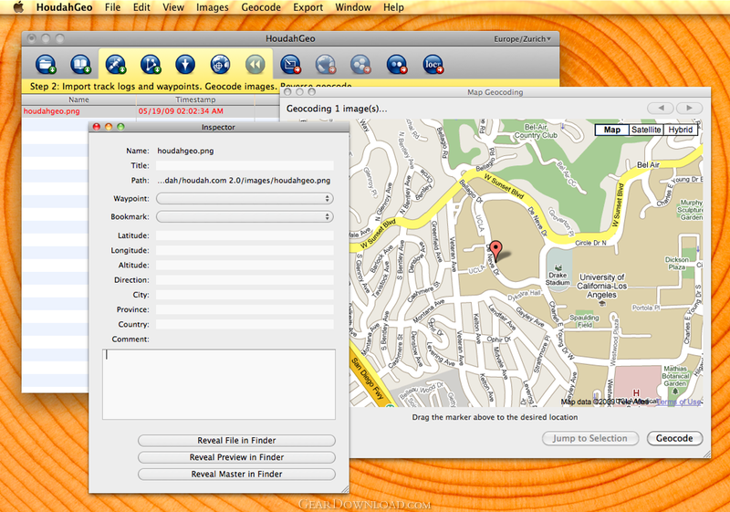Click the load track log file icon
This screenshot has width=730, height=512.
[151, 64]
